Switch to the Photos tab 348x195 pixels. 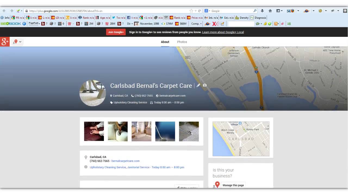182,42
